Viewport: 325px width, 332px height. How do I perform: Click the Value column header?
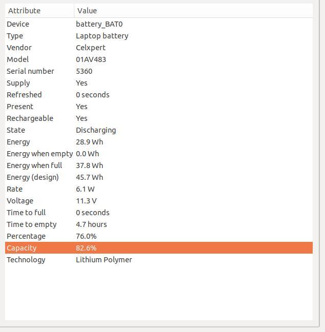[193, 11]
